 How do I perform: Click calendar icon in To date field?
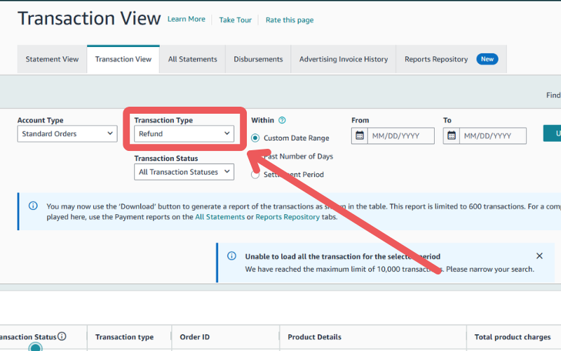(452, 135)
